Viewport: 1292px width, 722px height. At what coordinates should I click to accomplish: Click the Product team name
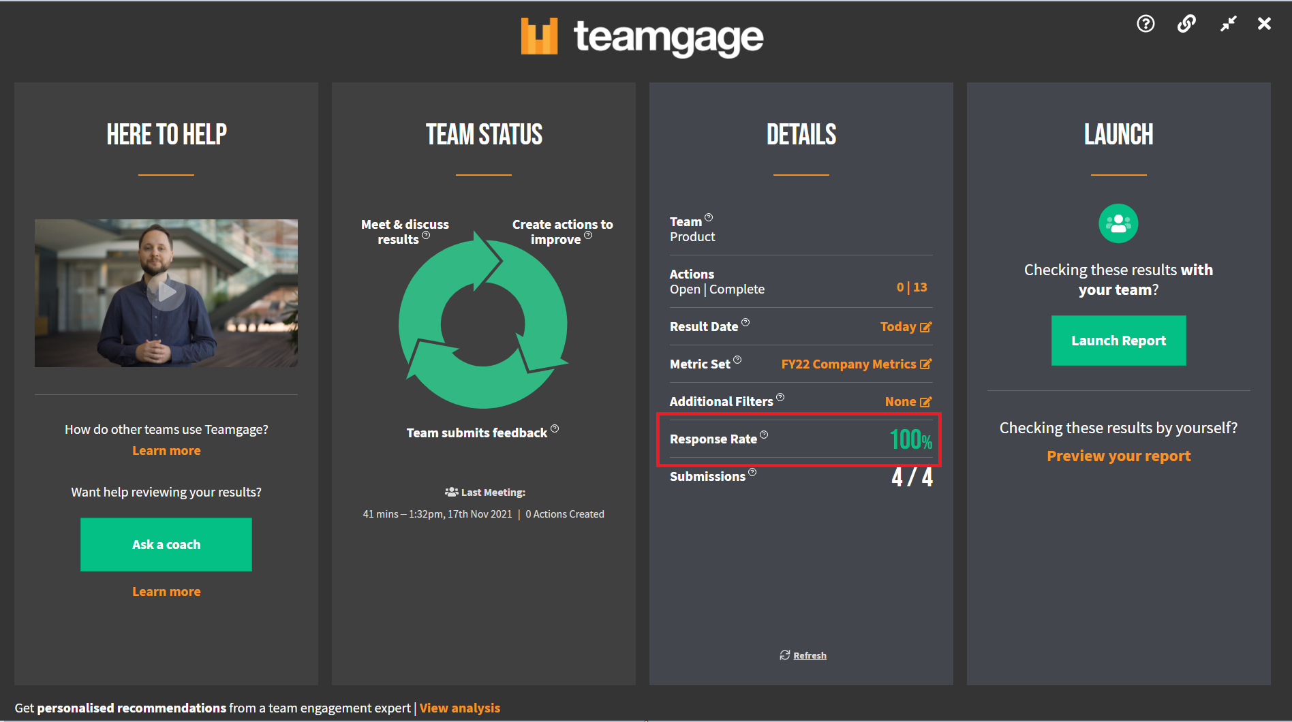692,237
